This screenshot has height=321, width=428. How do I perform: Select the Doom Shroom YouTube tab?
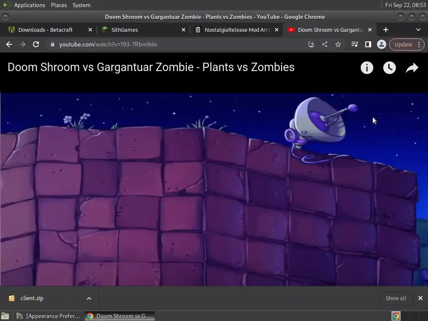tap(331, 30)
